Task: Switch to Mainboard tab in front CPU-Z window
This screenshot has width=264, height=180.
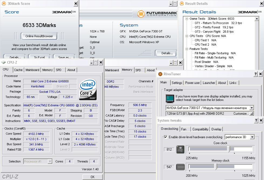Action: pyautogui.click(x=32, y=70)
